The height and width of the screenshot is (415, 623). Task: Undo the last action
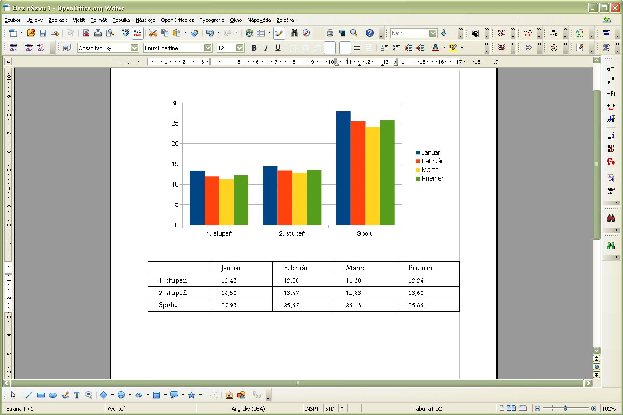(x=209, y=33)
